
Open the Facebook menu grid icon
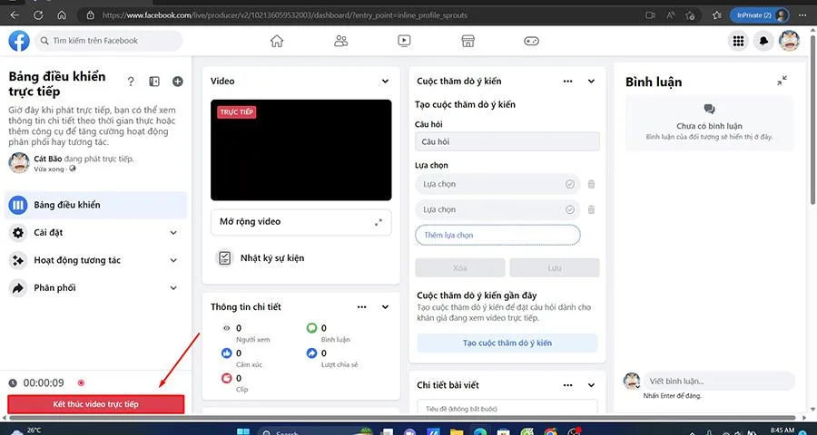point(738,41)
